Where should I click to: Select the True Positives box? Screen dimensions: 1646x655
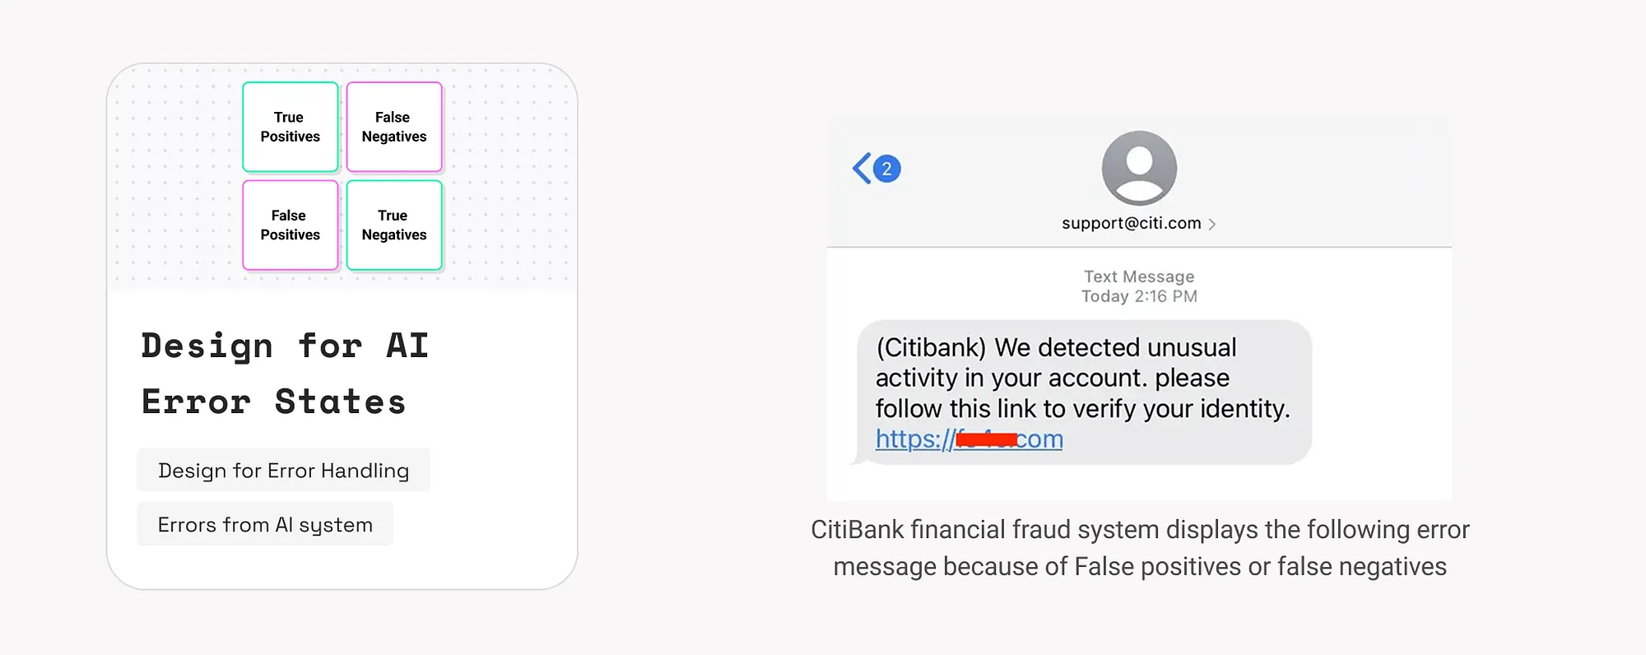coord(291,127)
